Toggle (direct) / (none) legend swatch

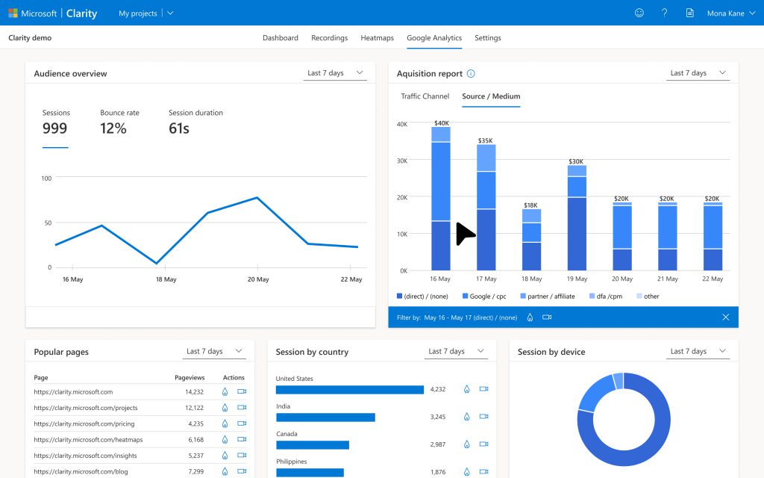point(400,296)
